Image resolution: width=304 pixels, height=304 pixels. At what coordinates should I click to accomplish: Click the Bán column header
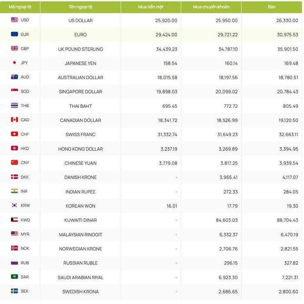click(x=271, y=7)
